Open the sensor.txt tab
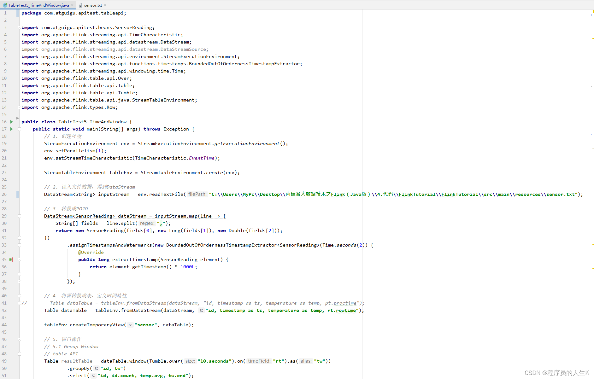Screen dimensions: 594x379 (x=93, y=5)
